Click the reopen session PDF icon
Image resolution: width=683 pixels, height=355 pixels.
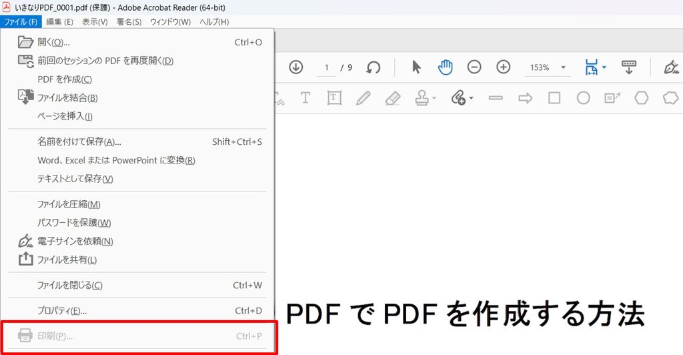26,61
